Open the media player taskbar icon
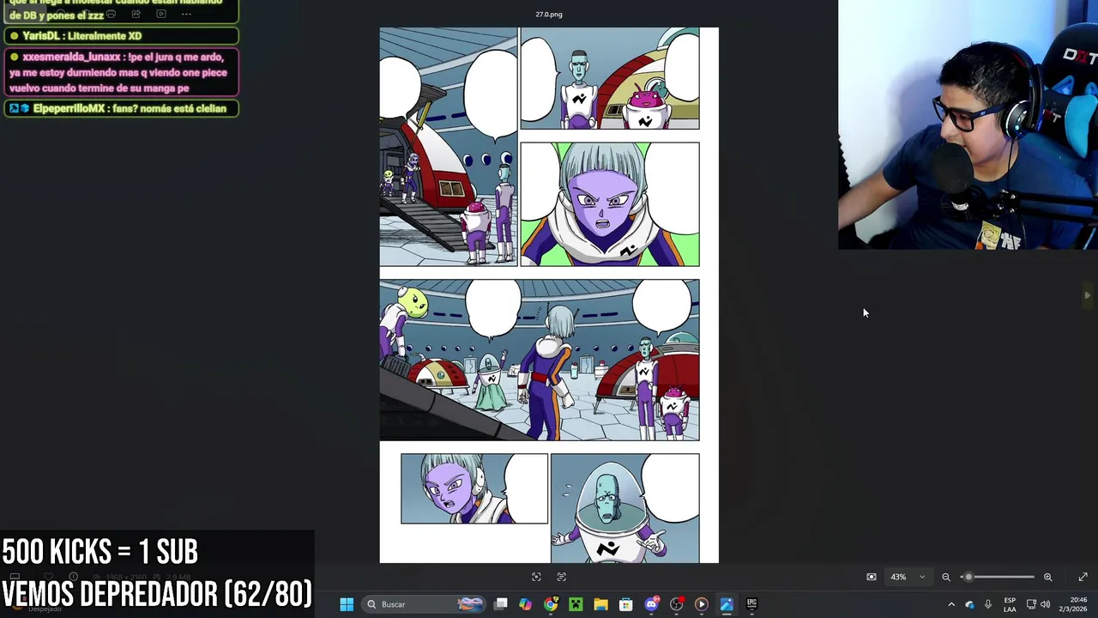Image resolution: width=1098 pixels, height=618 pixels. click(x=701, y=604)
